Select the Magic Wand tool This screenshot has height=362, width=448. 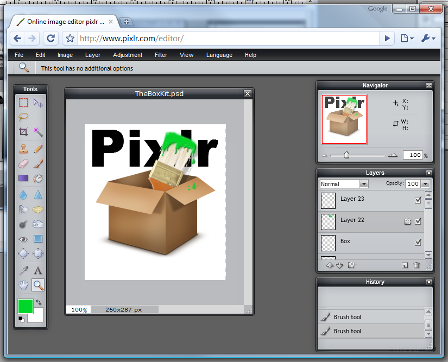(38, 131)
